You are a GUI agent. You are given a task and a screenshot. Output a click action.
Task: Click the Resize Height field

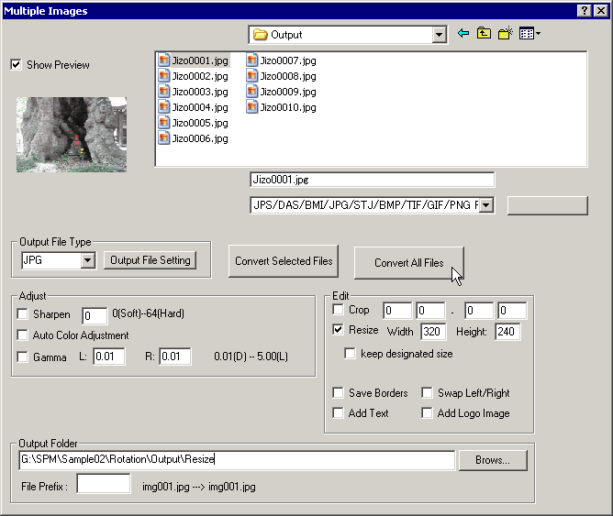coord(507,332)
